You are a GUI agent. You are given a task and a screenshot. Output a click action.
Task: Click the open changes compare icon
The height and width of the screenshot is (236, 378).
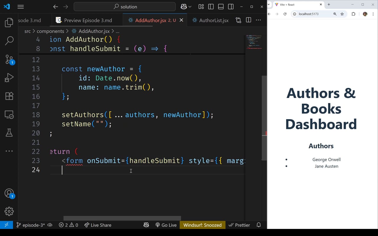tap(238, 20)
